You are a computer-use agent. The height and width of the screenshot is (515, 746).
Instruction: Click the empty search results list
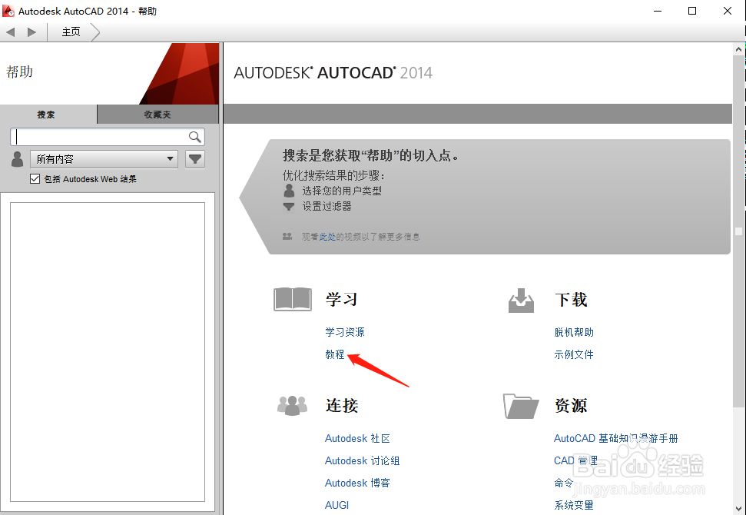(x=108, y=352)
